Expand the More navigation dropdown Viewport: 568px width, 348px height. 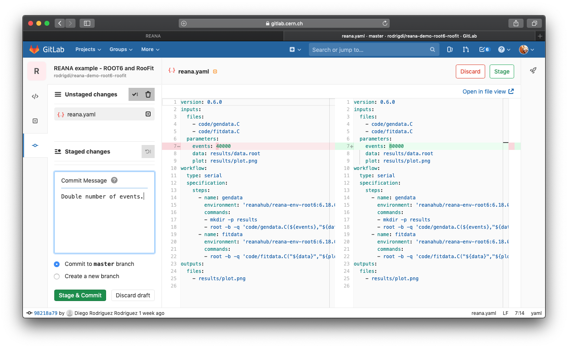(150, 49)
